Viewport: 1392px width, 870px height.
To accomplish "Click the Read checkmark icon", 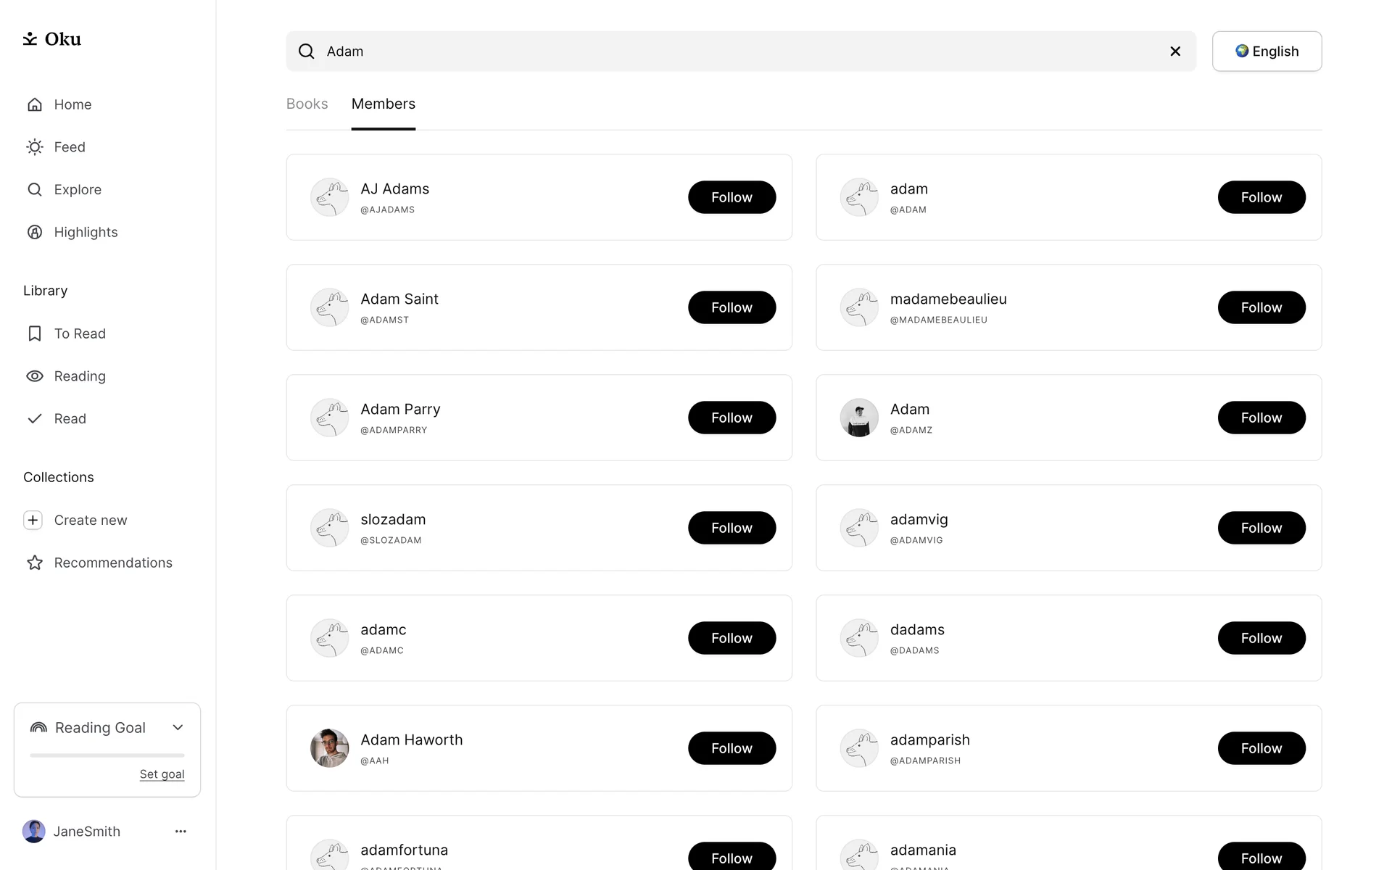I will coord(34,419).
